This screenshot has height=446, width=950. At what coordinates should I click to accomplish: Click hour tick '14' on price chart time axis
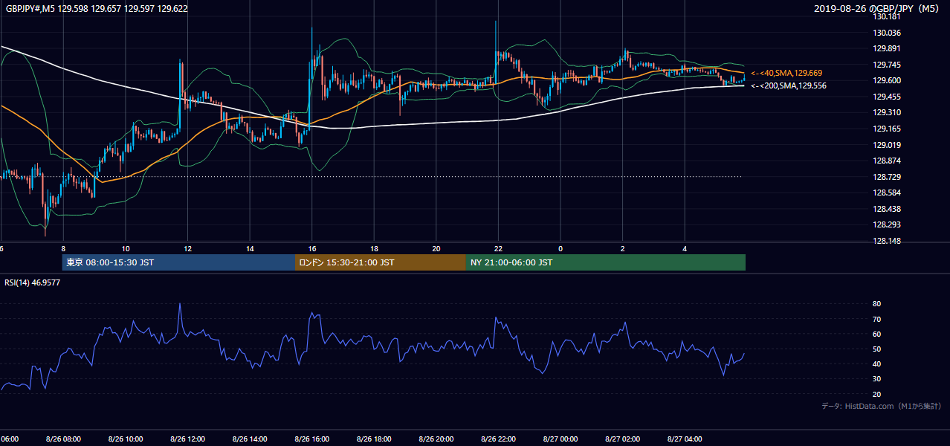coord(250,249)
